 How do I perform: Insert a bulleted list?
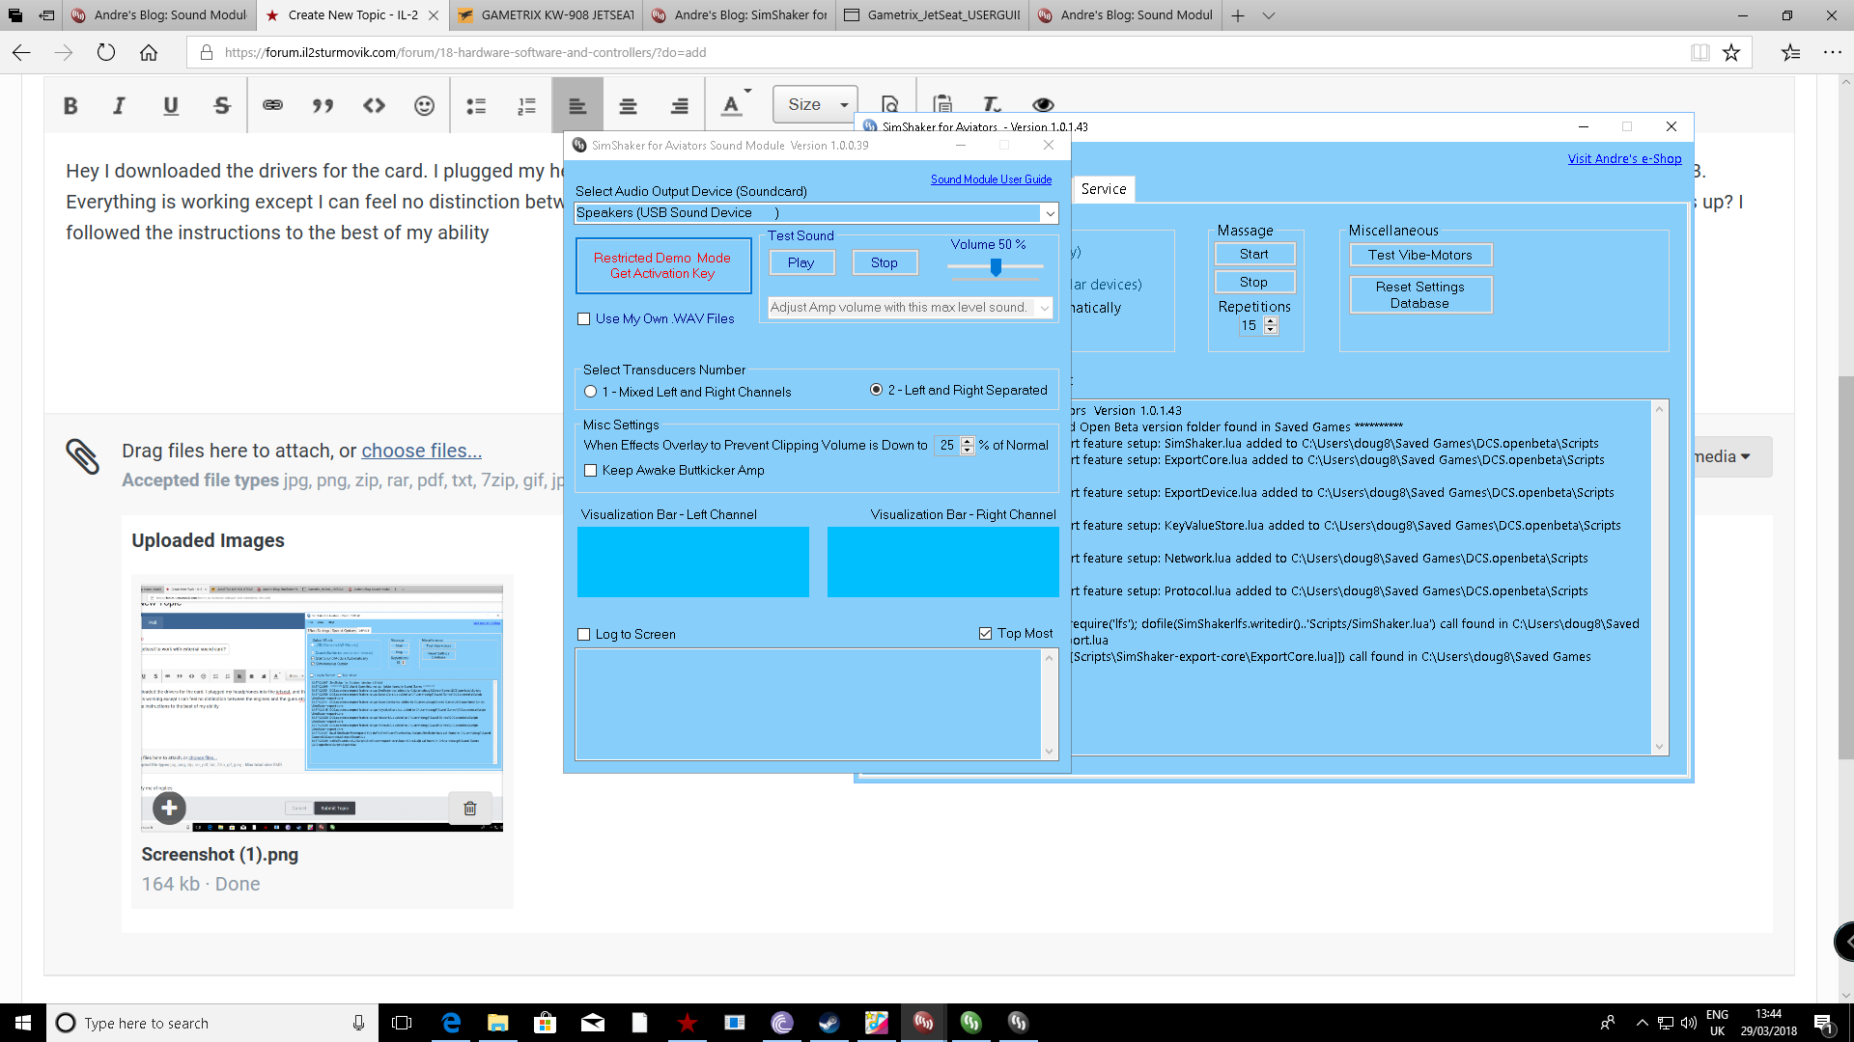click(x=476, y=106)
